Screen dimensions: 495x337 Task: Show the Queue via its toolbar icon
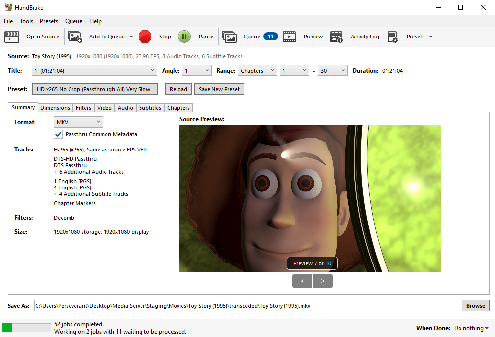229,37
